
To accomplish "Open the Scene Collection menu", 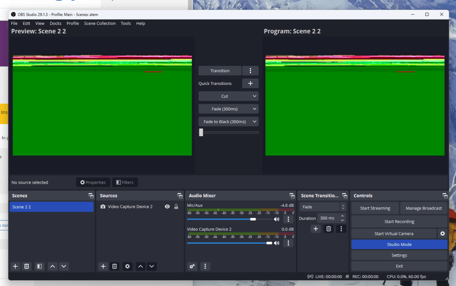I will 100,24.
